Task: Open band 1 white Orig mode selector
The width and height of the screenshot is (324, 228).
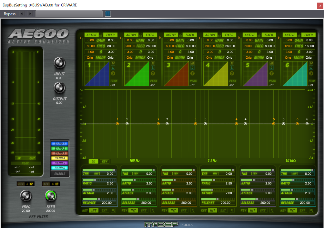Action: 110,58
